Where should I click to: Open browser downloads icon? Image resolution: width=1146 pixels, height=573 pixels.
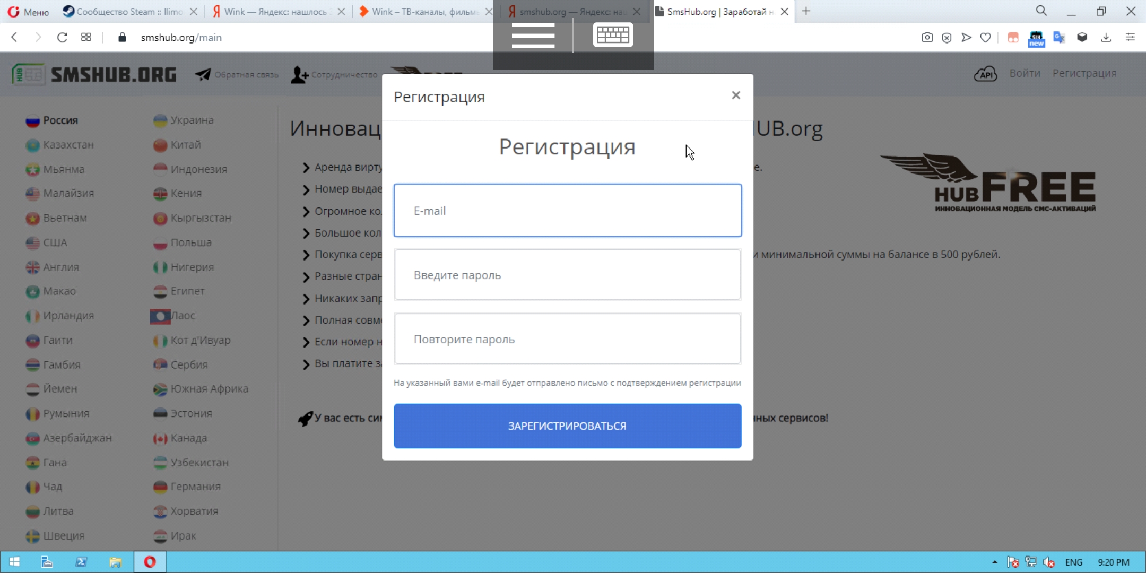pyautogui.click(x=1106, y=37)
